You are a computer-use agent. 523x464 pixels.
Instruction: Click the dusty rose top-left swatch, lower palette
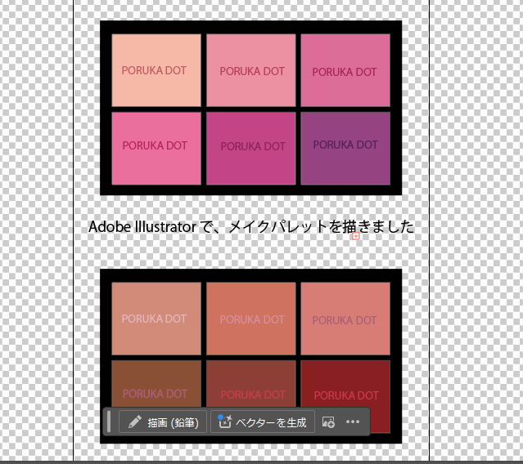[156, 317]
